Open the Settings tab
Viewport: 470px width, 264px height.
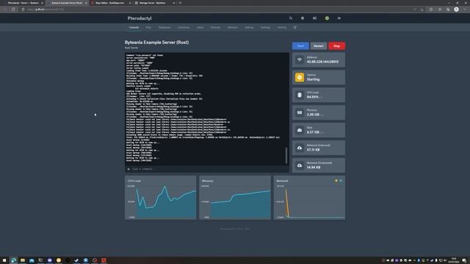(x=265, y=27)
